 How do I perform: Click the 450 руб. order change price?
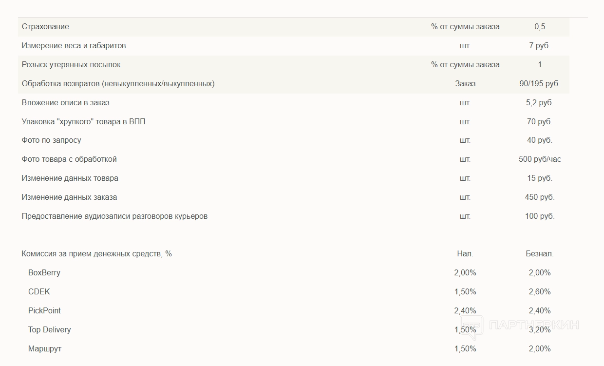point(539,197)
